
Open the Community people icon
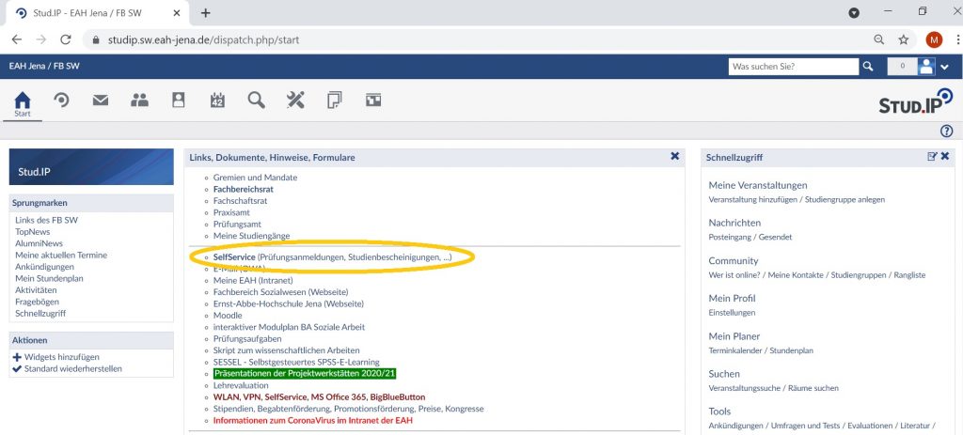tap(139, 101)
